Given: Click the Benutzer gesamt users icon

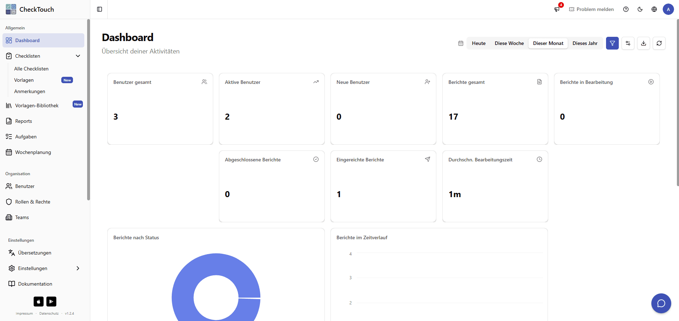Looking at the screenshot, I should click(204, 82).
